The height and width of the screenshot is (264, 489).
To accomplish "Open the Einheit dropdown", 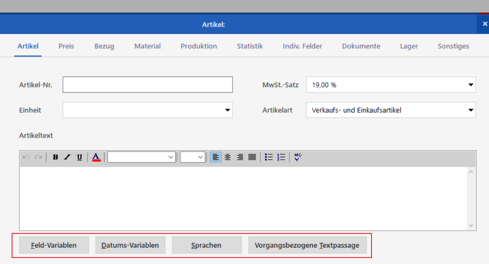I will pyautogui.click(x=227, y=110).
